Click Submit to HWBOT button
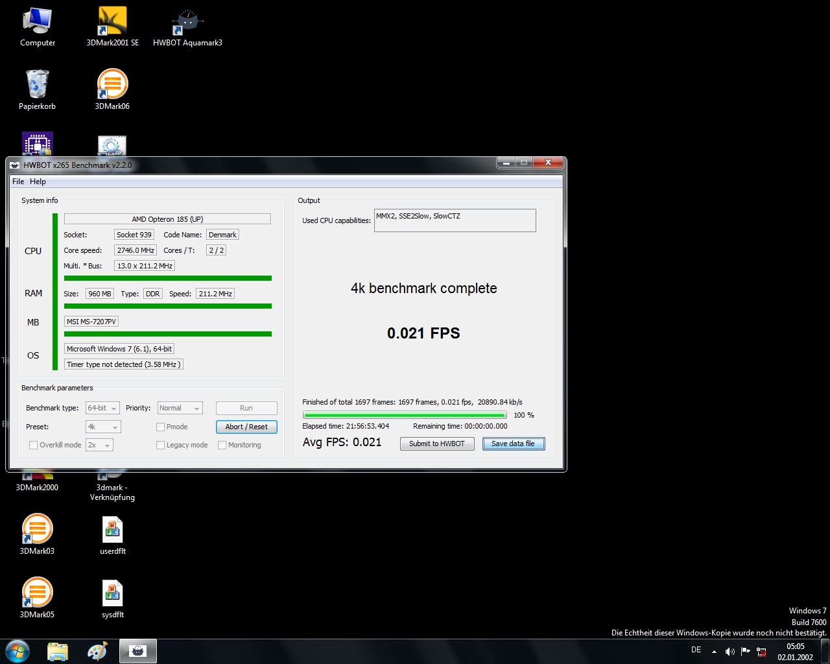This screenshot has width=830, height=664. click(437, 444)
